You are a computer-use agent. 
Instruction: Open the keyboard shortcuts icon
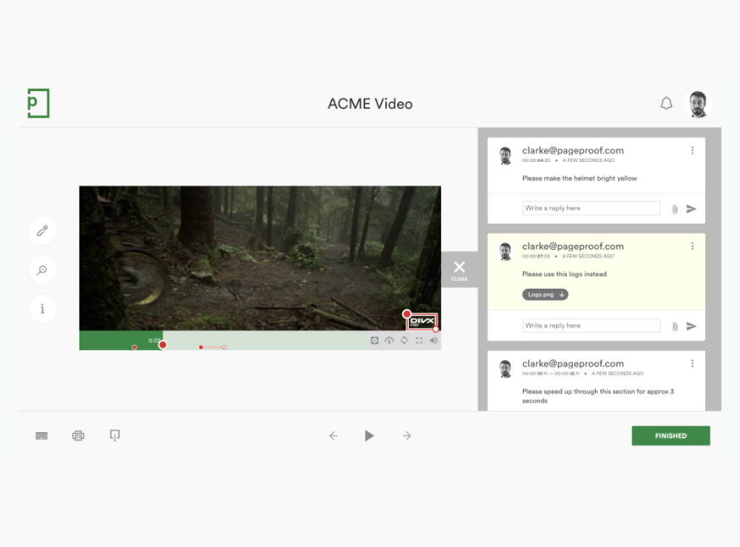[41, 436]
